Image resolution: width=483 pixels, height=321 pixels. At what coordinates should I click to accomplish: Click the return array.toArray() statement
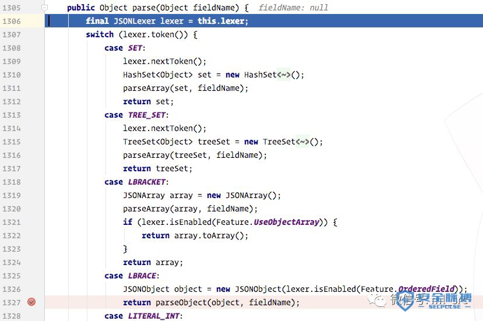[195, 235]
